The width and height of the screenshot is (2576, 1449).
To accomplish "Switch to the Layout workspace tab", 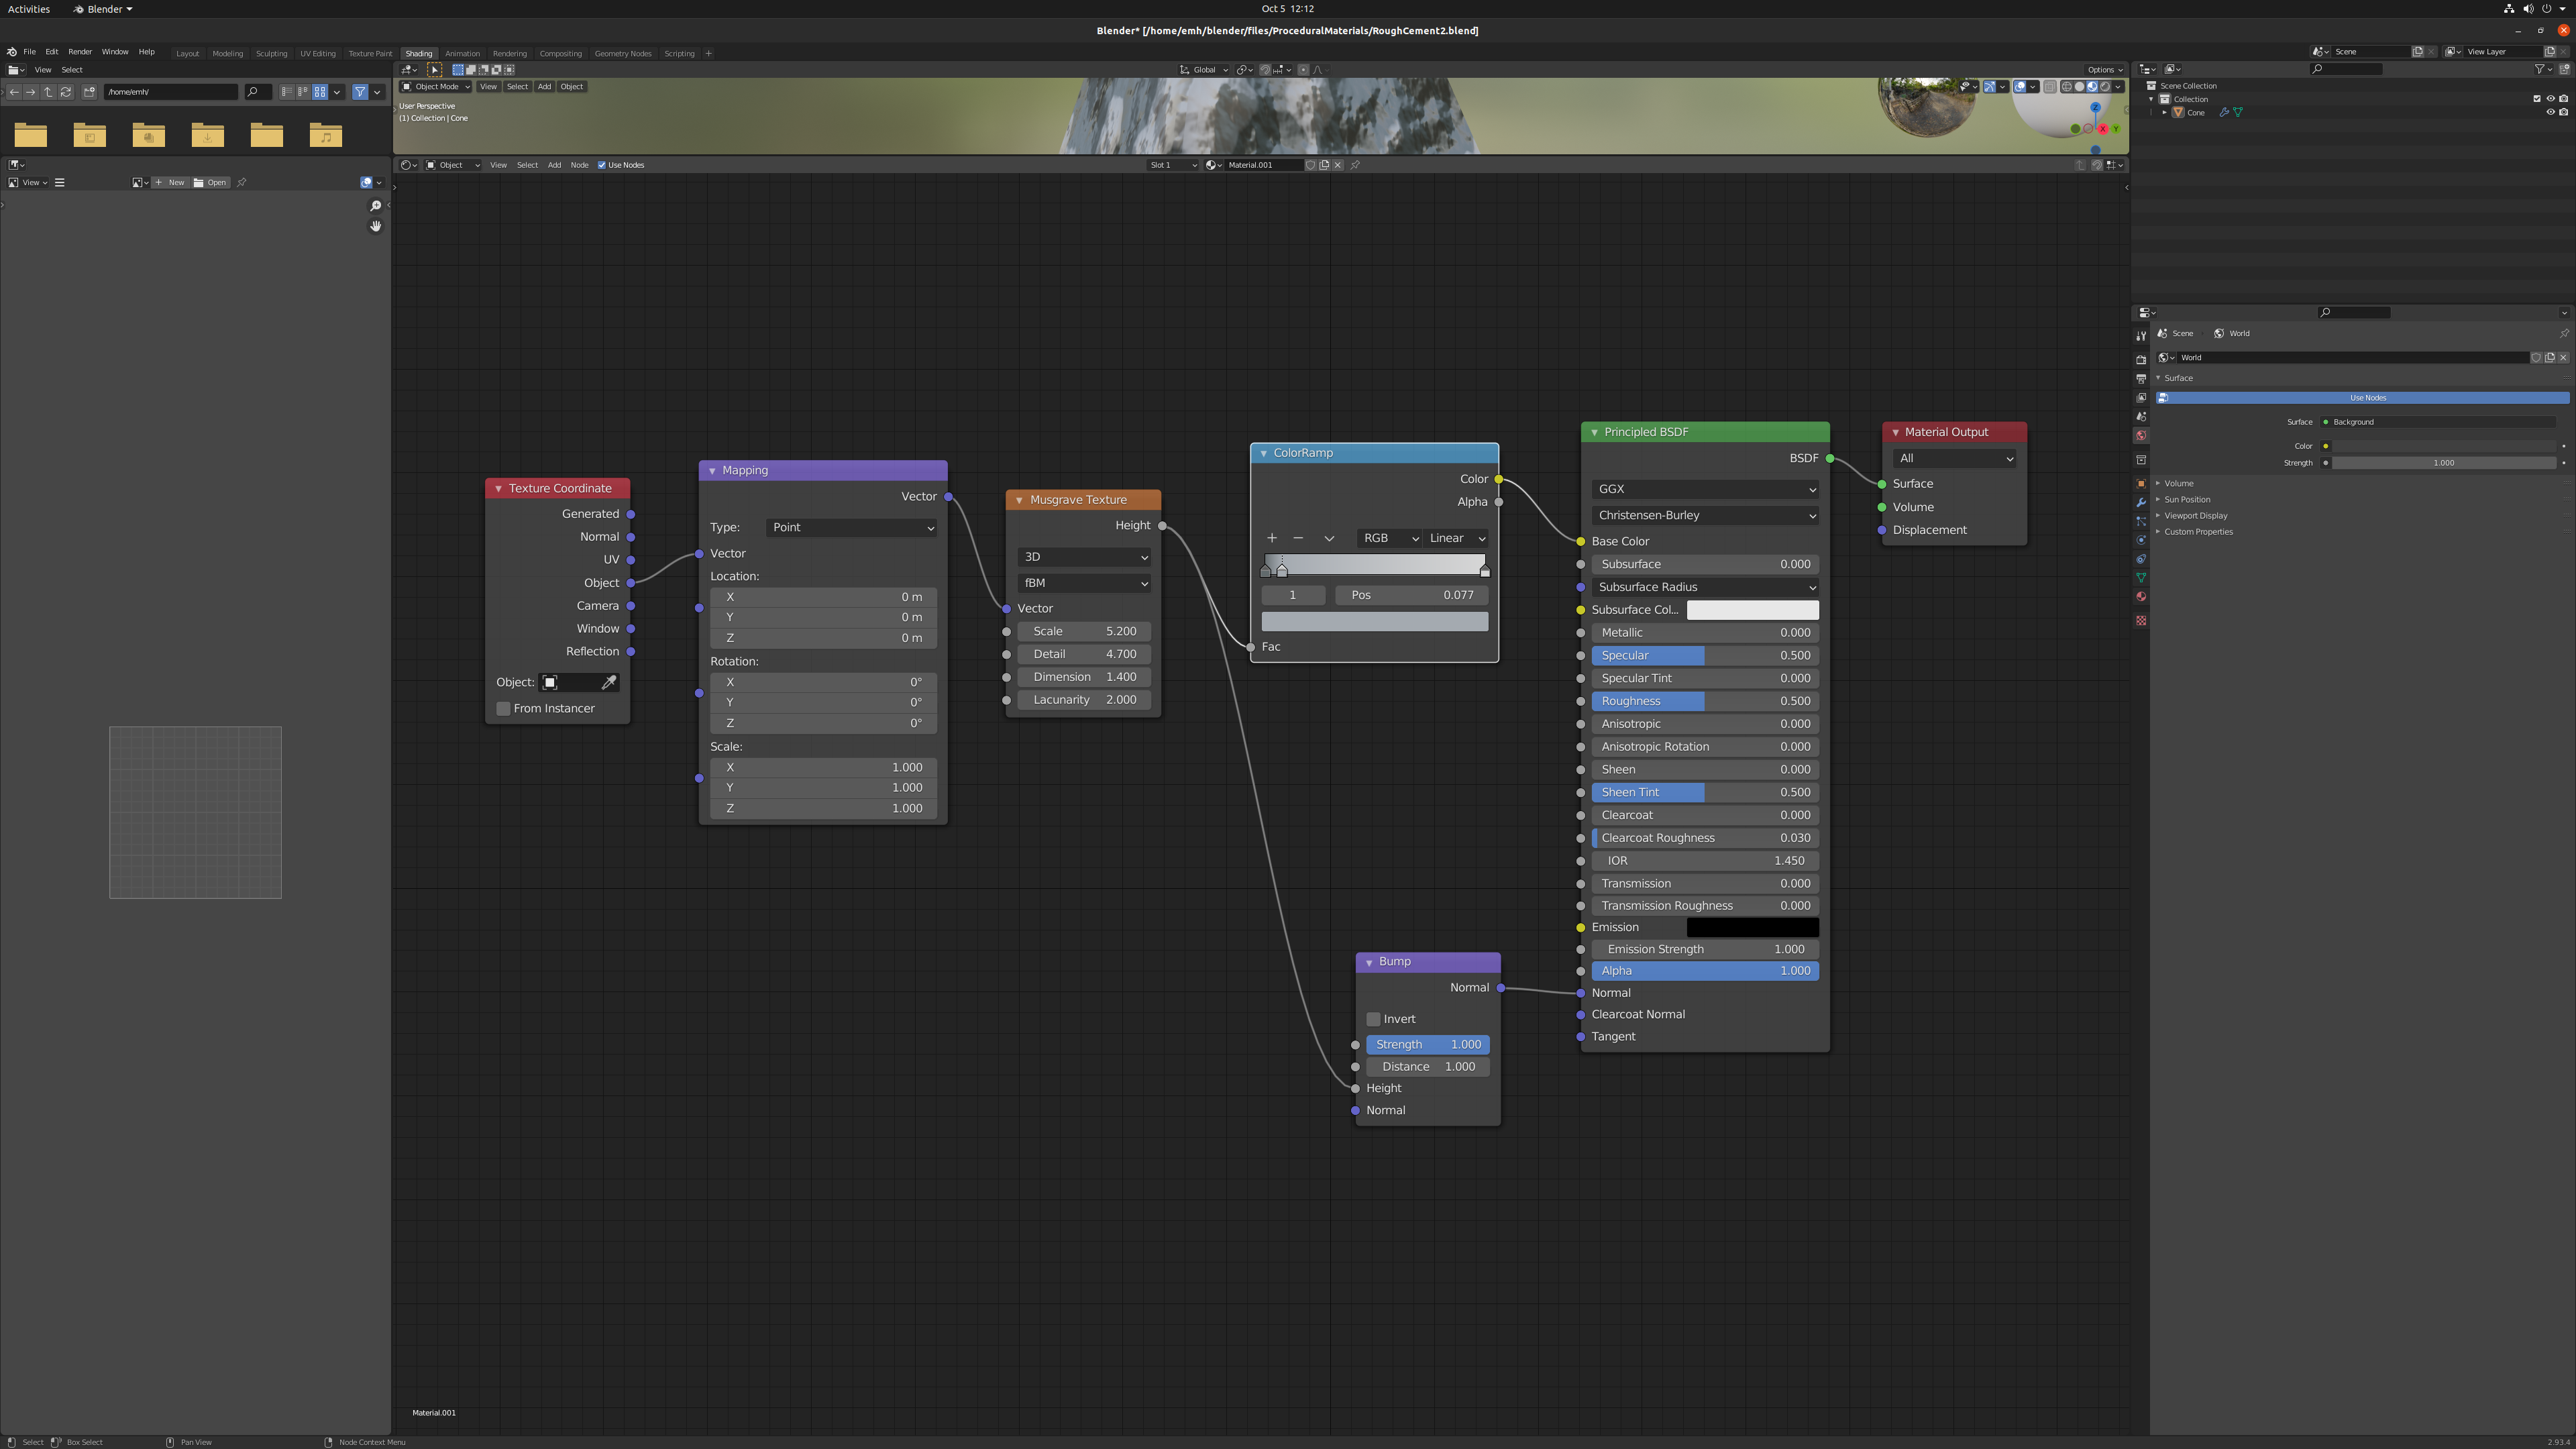I will 188,53.
